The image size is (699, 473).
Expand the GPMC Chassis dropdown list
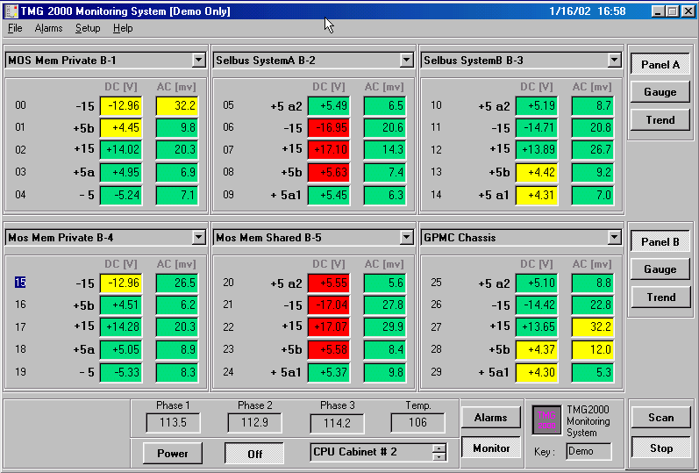click(x=614, y=237)
